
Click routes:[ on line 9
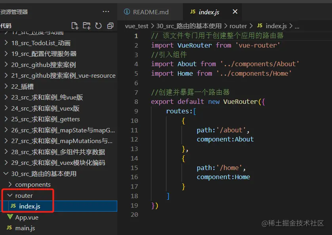coord(181,111)
